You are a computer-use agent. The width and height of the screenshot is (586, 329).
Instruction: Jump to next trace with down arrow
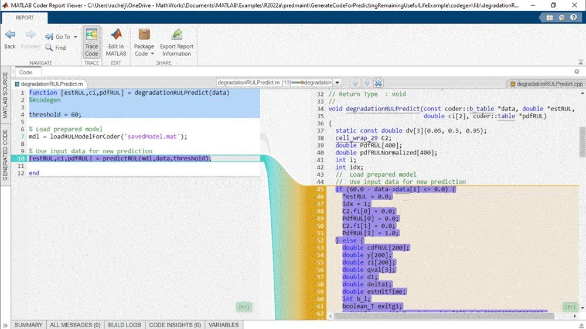(367, 83)
